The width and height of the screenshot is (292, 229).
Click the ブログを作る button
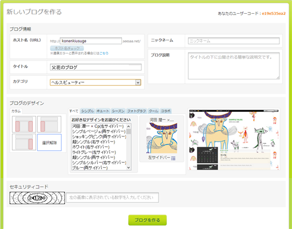click(147, 220)
